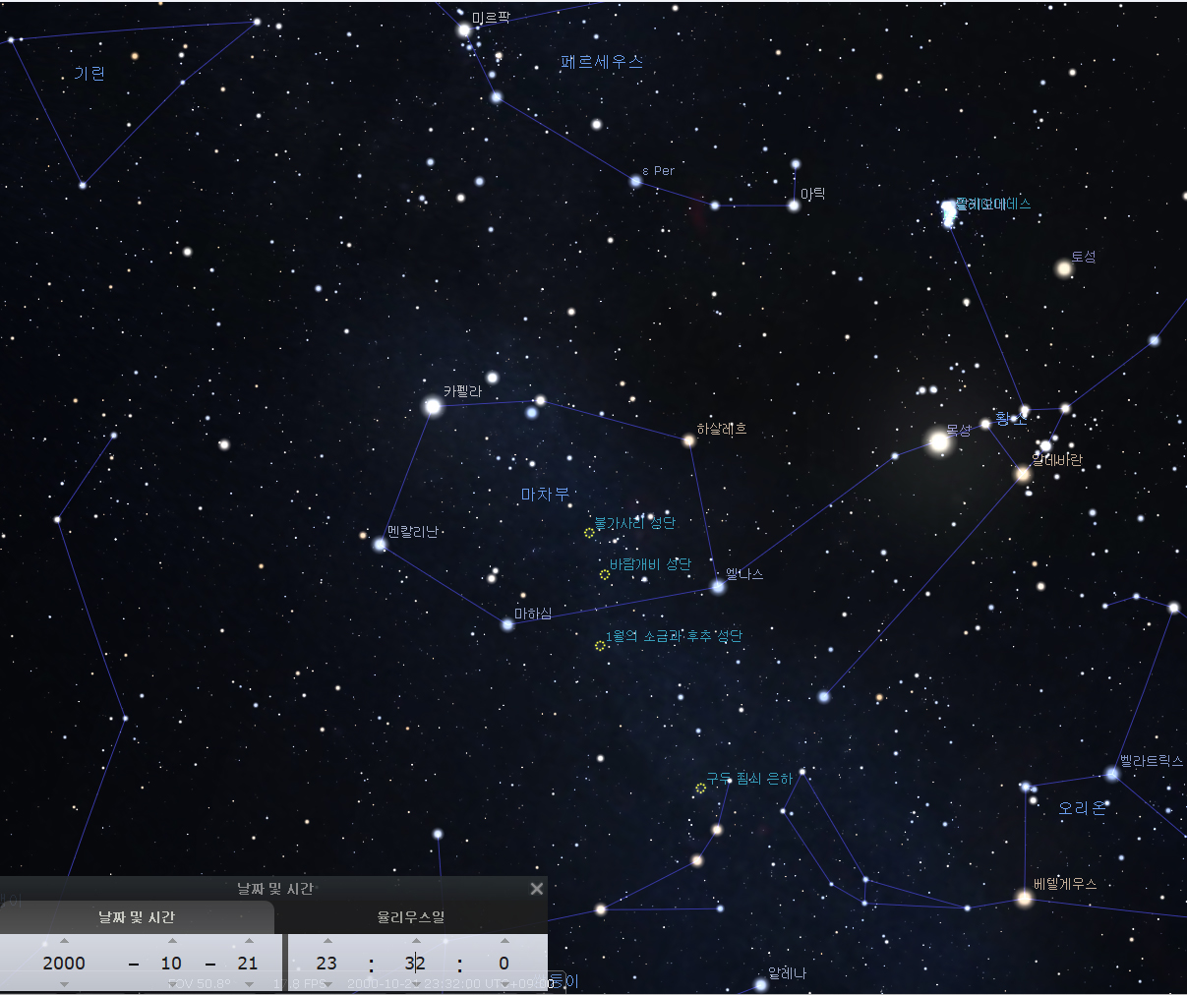Screen dimensions: 1187x995
Task: Increase the minute with the up arrow
Action: click(416, 941)
